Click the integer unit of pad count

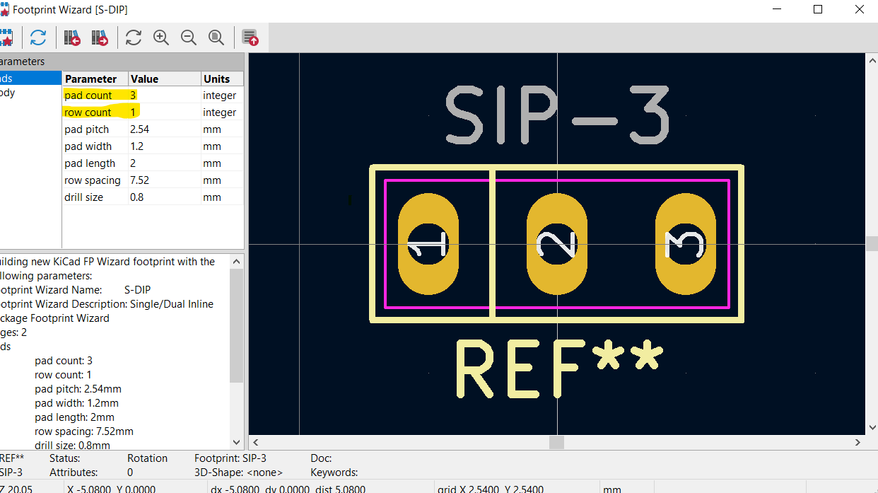click(x=220, y=95)
